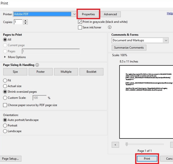Choose the Actual size radio button

pos(5,86)
